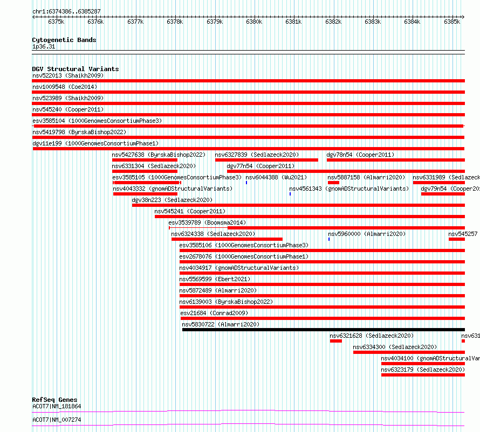Click nsv5960000 (Almarri2020) label
The width and height of the screenshot is (480, 432).
click(x=367, y=234)
